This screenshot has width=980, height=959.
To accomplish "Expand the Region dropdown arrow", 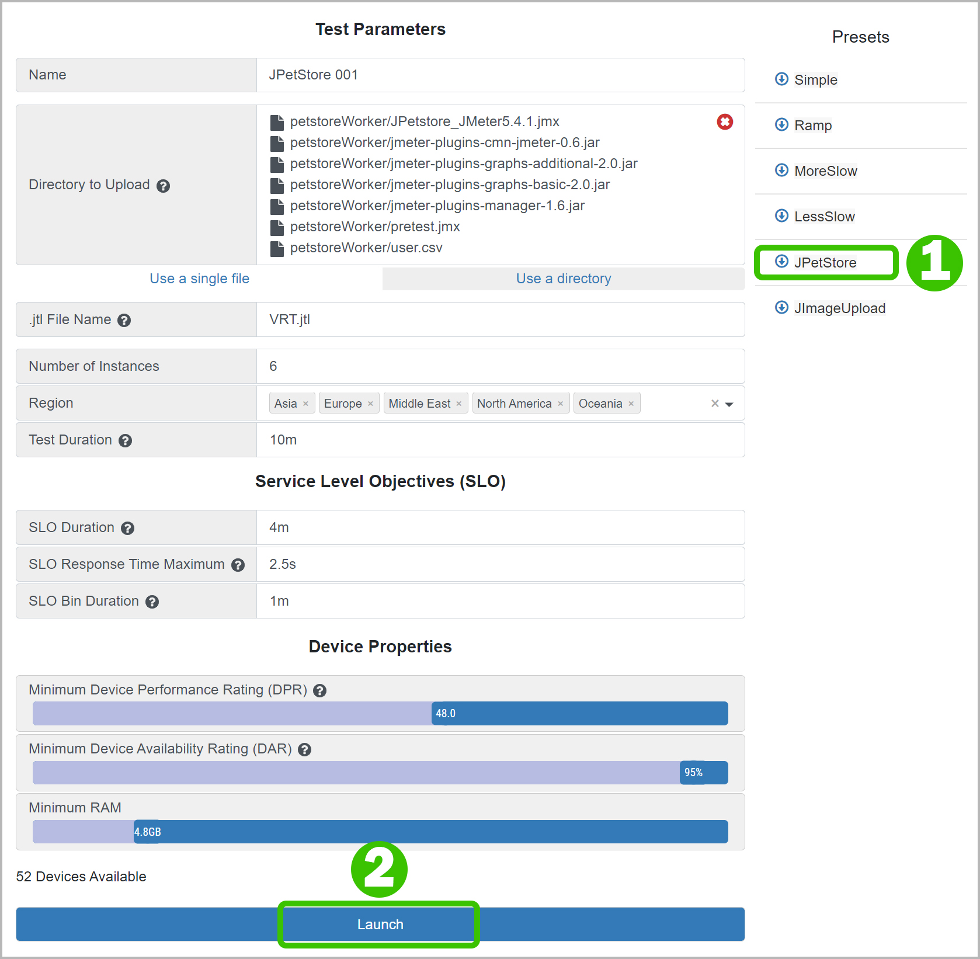I will pyautogui.click(x=729, y=404).
